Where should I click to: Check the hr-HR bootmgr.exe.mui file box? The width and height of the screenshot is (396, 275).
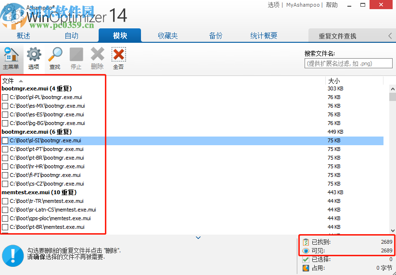coord(5,166)
